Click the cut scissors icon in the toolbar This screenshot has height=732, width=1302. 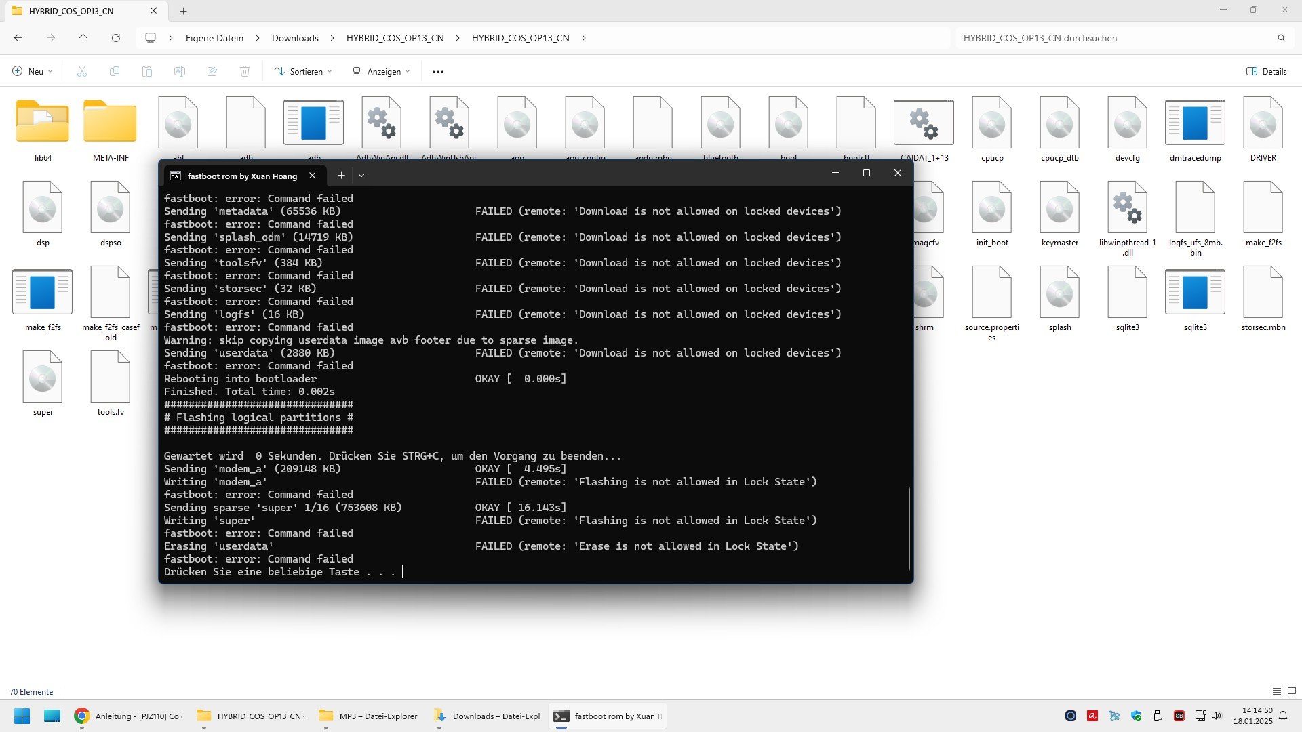[x=82, y=71]
